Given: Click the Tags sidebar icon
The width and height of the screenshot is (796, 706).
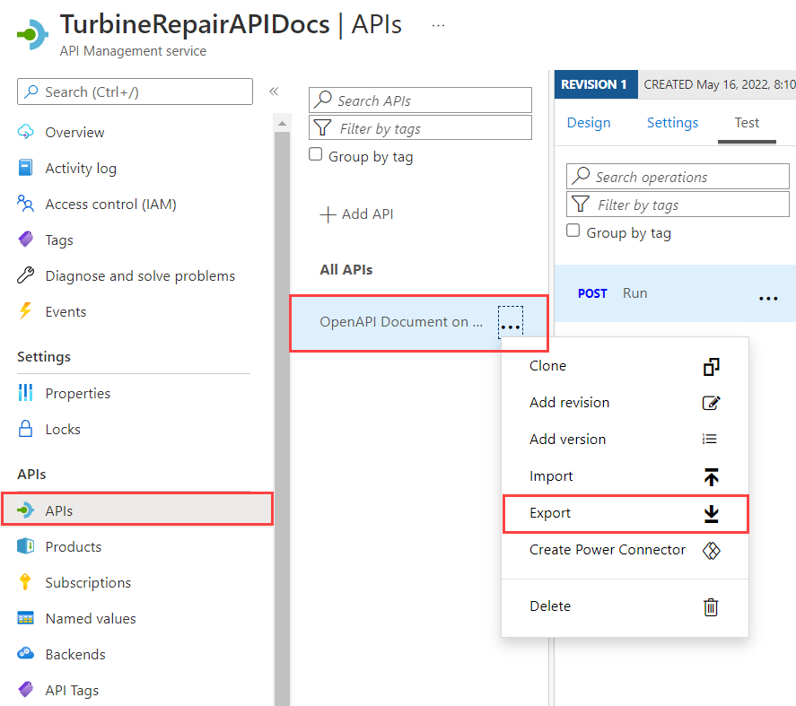Looking at the screenshot, I should coord(27,240).
